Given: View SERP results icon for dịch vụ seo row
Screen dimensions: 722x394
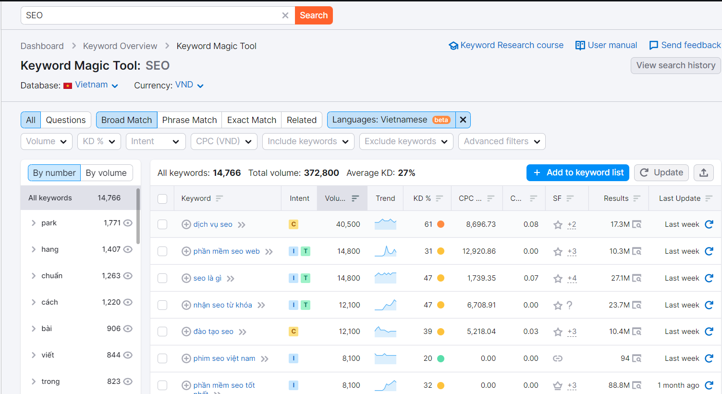Looking at the screenshot, I should pos(637,224).
